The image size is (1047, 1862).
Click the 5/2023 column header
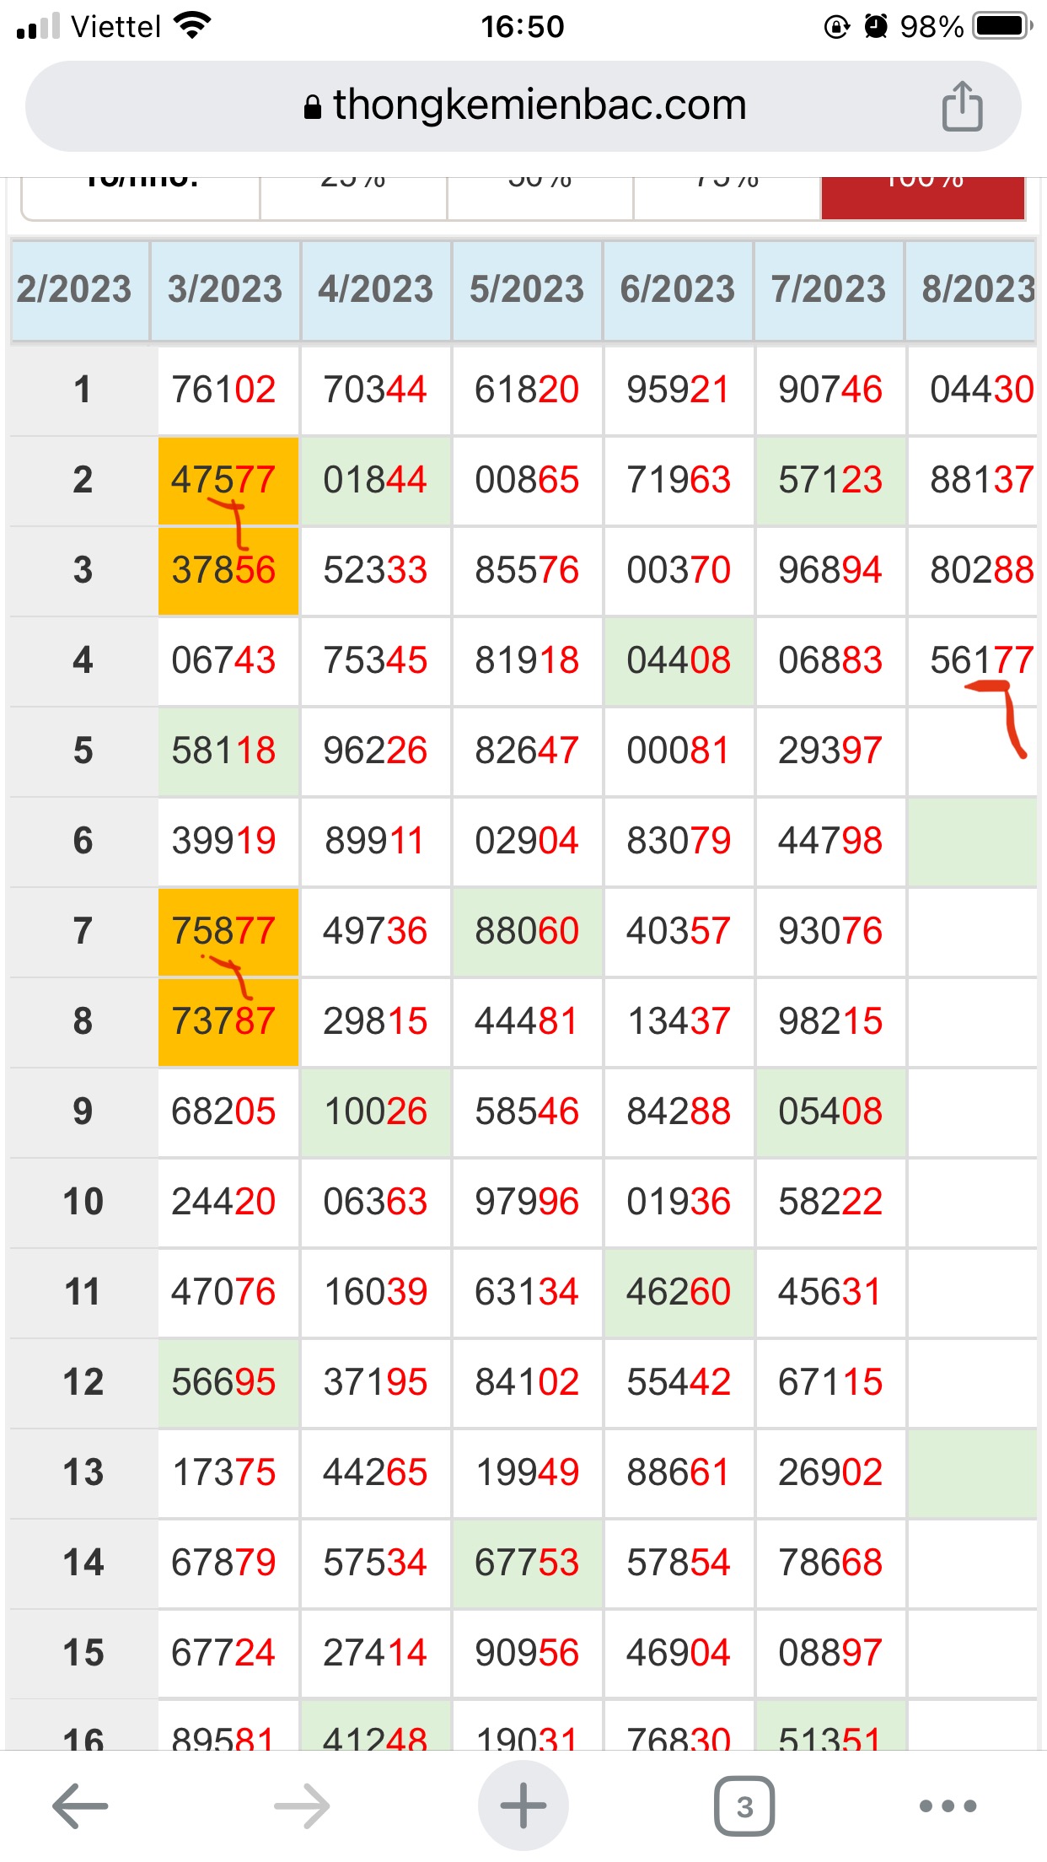pyautogui.click(x=527, y=289)
